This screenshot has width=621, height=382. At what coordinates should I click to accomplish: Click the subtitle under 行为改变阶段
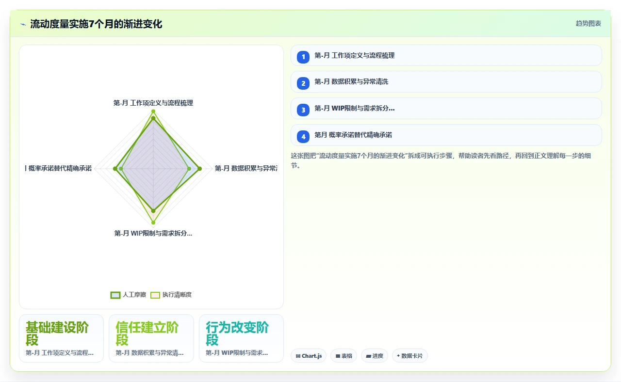click(x=237, y=352)
